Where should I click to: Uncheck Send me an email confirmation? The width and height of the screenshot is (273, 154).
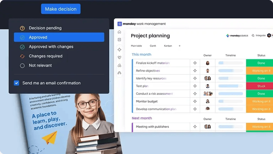pyautogui.click(x=16, y=83)
